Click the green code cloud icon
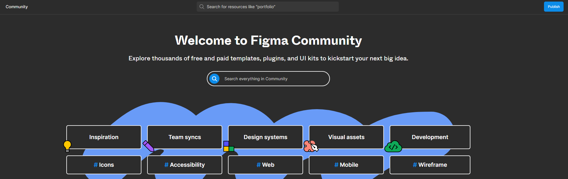The image size is (568, 179). point(393,146)
